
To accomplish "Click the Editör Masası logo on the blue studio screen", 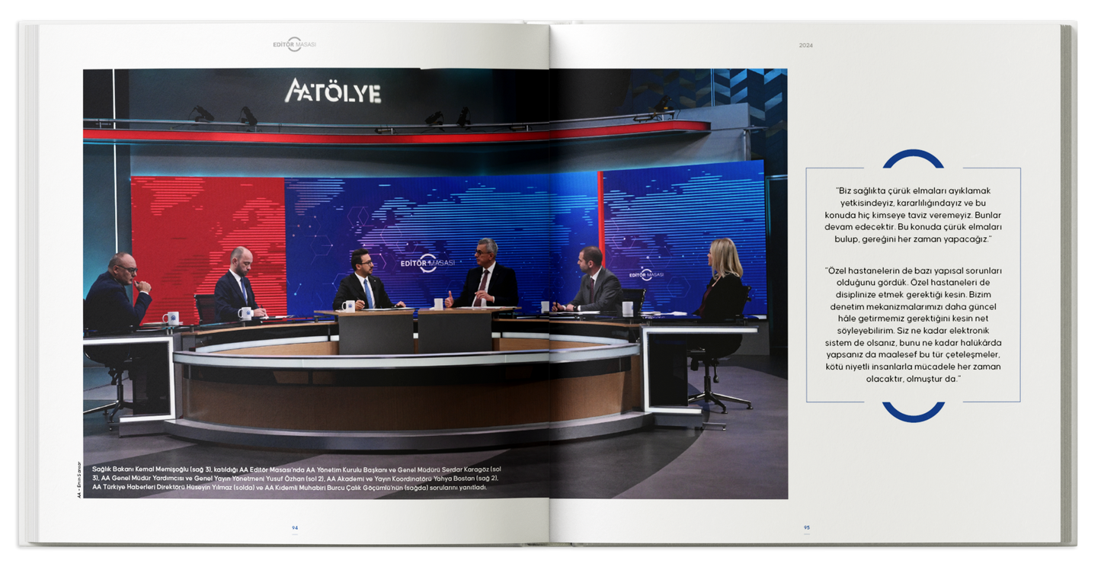I will click(x=427, y=264).
